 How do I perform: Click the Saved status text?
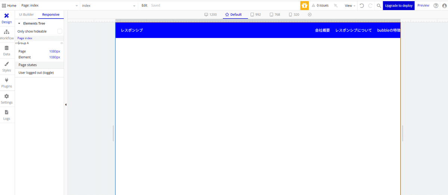(156, 6)
